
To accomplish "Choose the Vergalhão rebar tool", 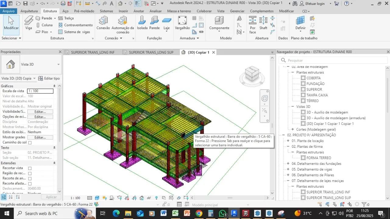I will coord(182,23).
